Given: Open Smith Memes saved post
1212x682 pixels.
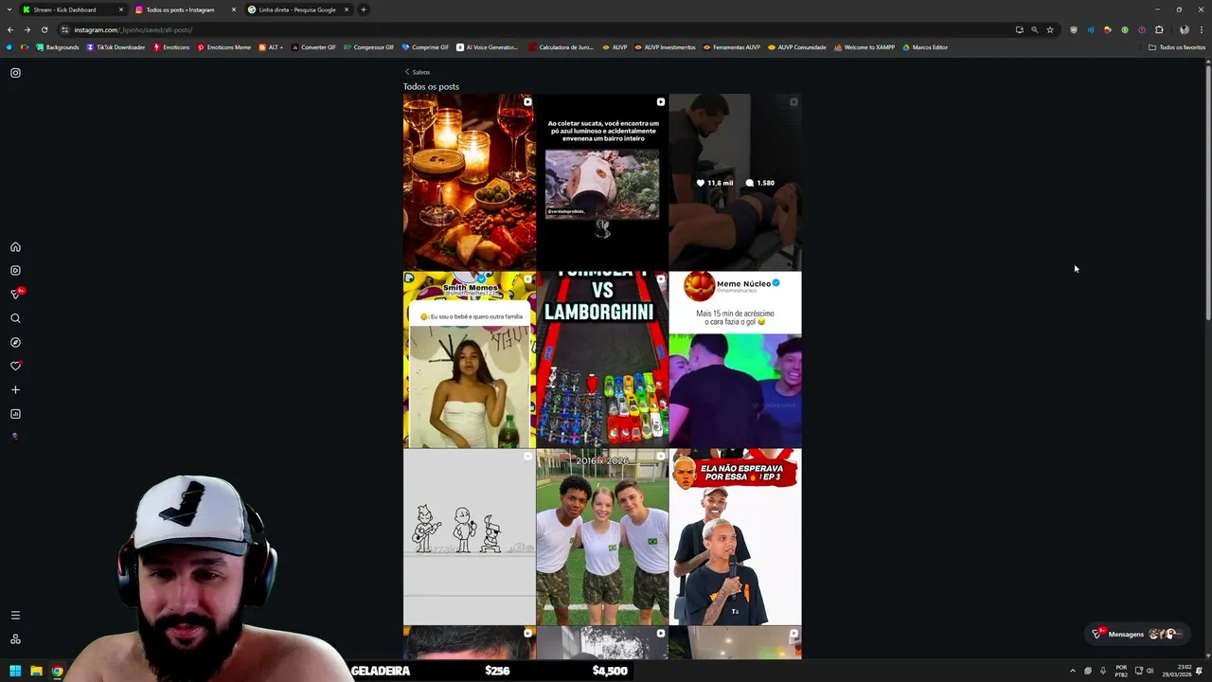Looking at the screenshot, I should 469,359.
